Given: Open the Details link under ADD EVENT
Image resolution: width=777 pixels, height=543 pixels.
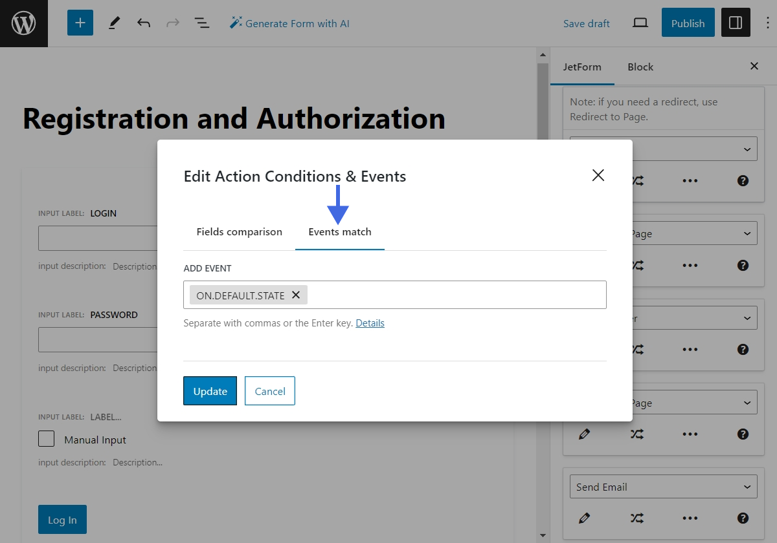Looking at the screenshot, I should tap(370, 323).
